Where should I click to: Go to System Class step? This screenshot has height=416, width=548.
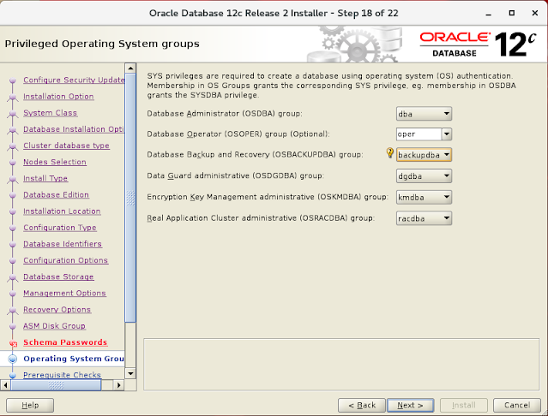51,113
